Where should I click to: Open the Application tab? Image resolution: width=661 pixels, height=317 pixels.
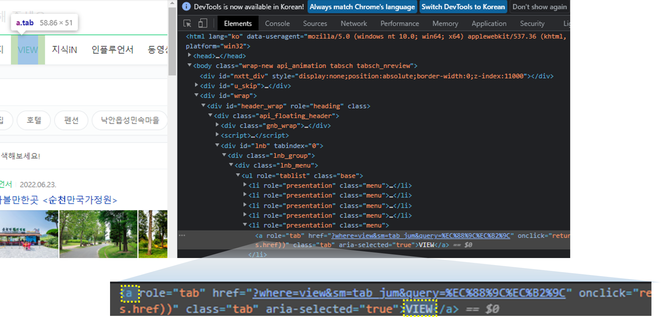[x=489, y=24]
